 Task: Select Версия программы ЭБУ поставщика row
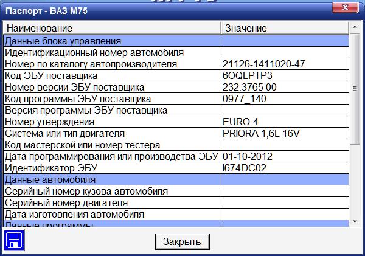pos(176,110)
